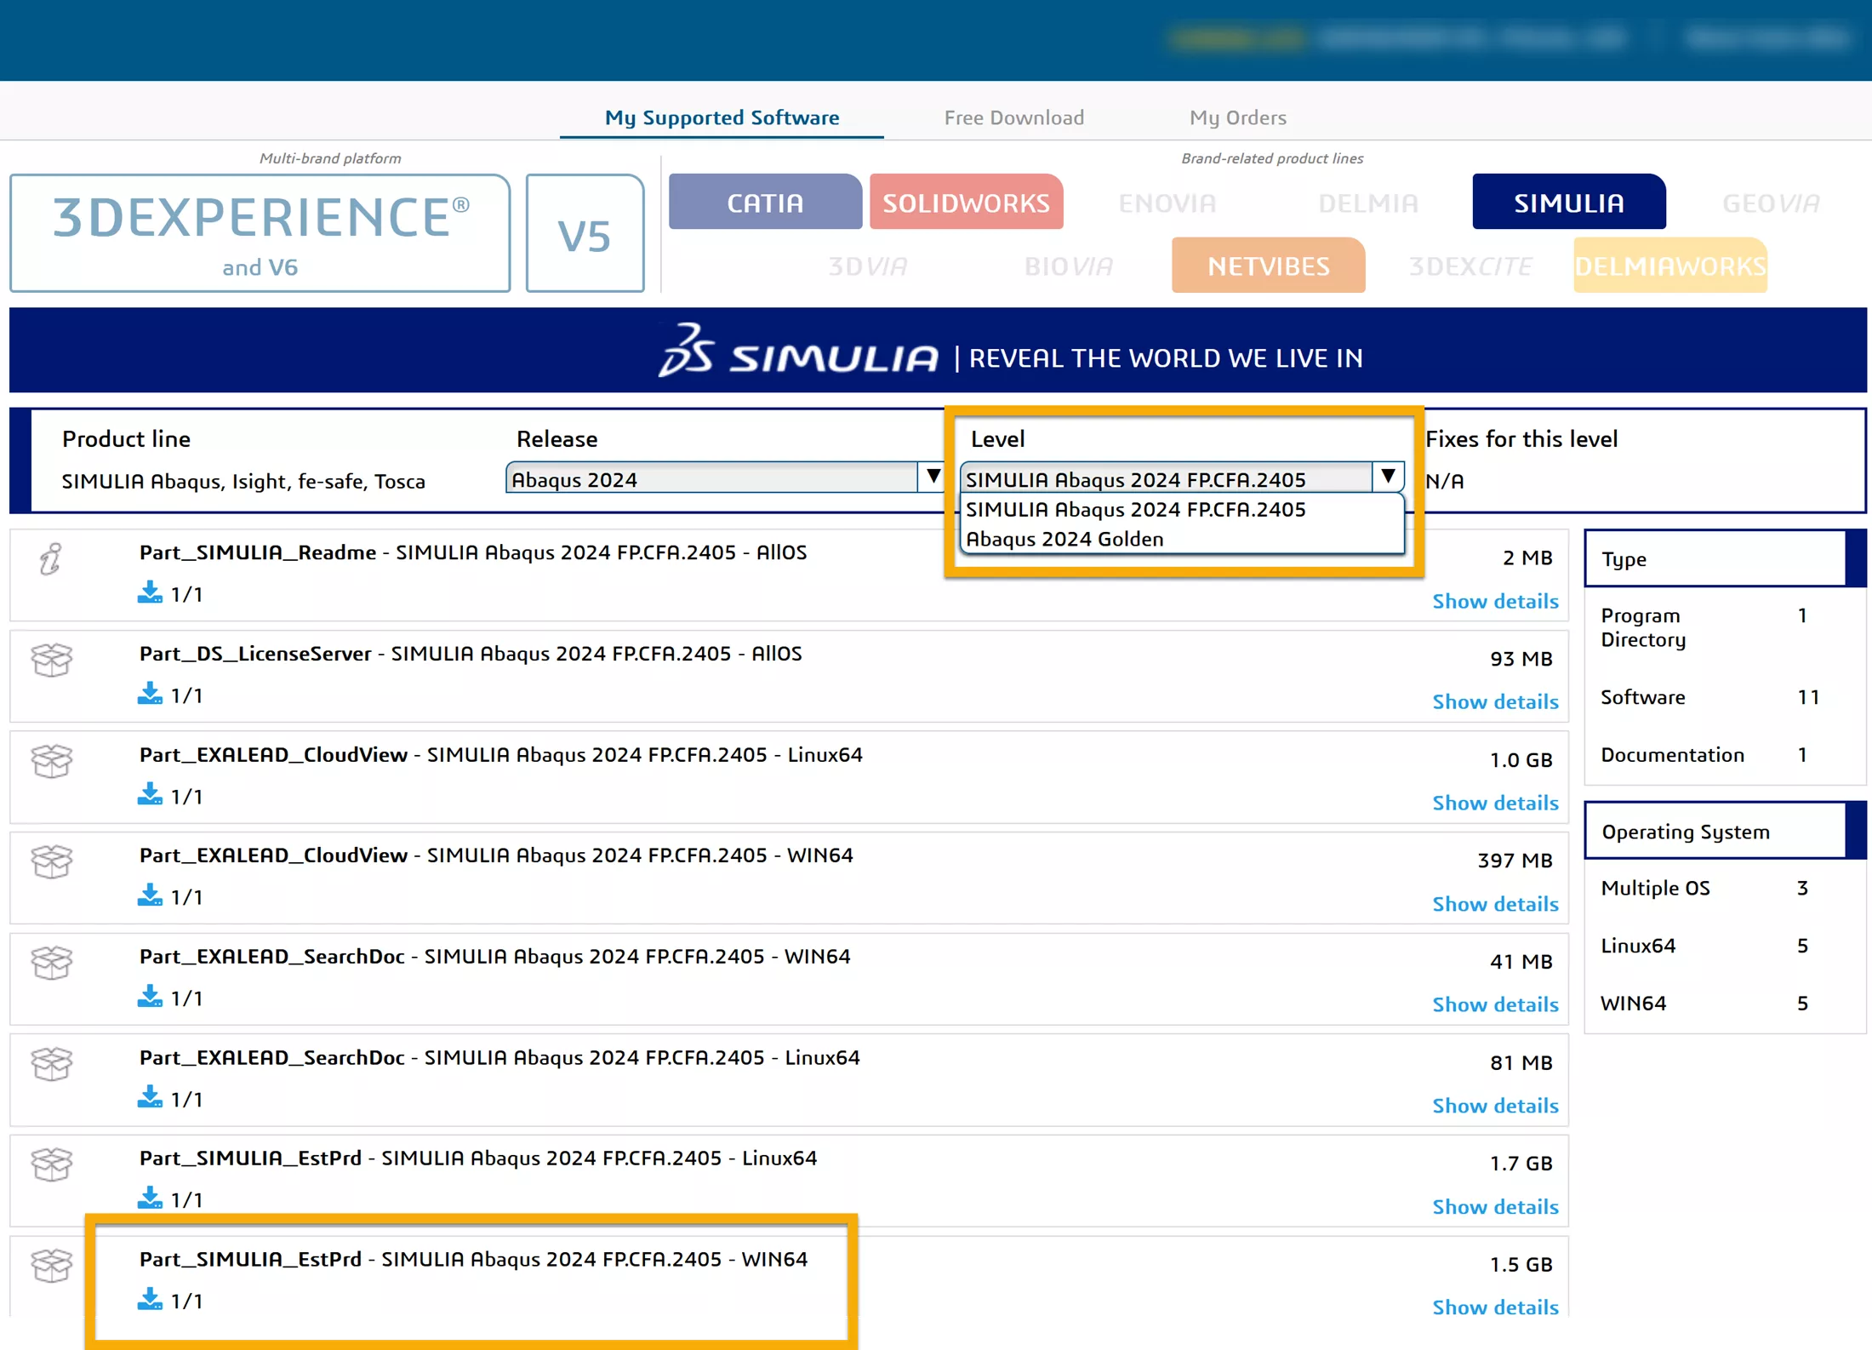The width and height of the screenshot is (1872, 1350).
Task: Filter by Software type
Action: [x=1642, y=697]
